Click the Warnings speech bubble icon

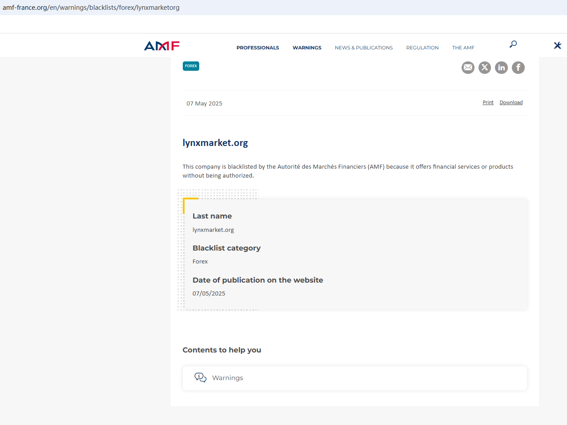[x=201, y=378]
